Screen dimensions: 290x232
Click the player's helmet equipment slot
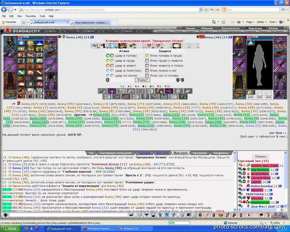point(10,43)
